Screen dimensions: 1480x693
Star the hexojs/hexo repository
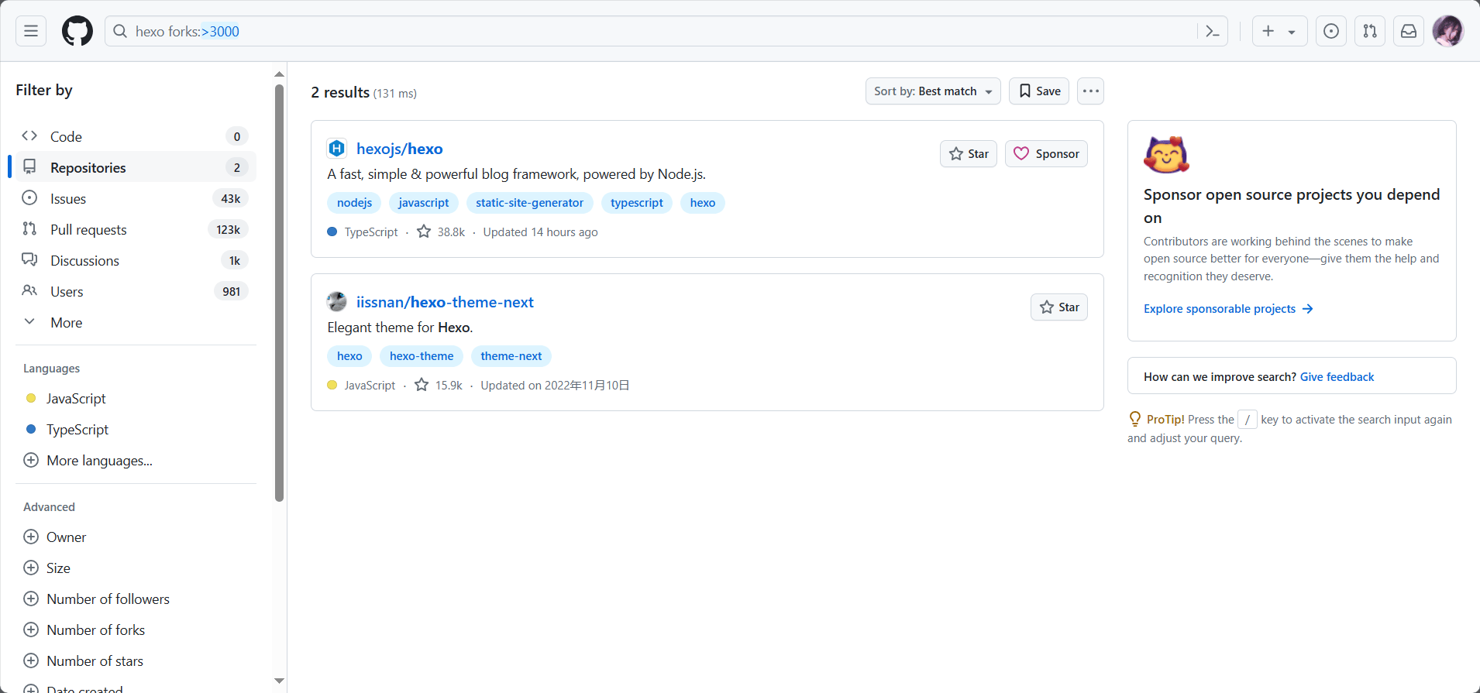point(969,154)
